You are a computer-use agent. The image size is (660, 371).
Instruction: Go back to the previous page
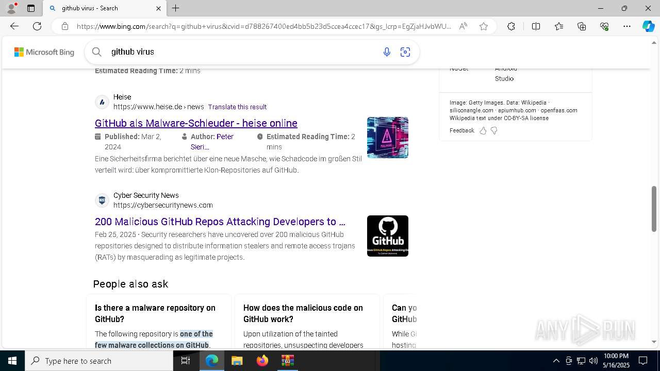(14, 26)
